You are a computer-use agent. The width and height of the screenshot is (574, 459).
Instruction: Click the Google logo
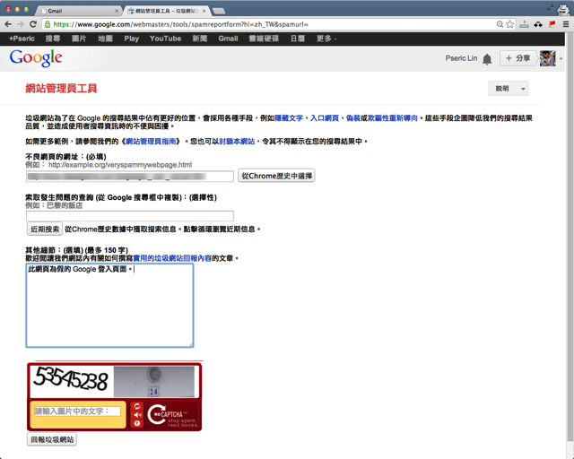36,58
